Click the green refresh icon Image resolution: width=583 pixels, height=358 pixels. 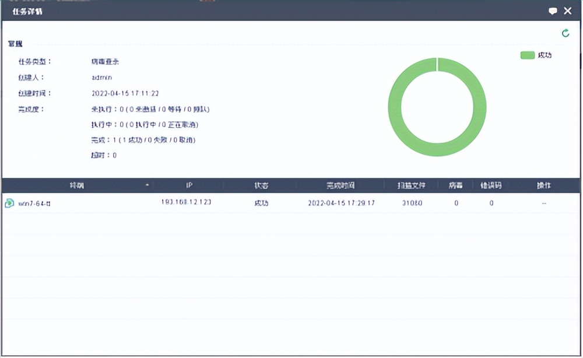(565, 33)
